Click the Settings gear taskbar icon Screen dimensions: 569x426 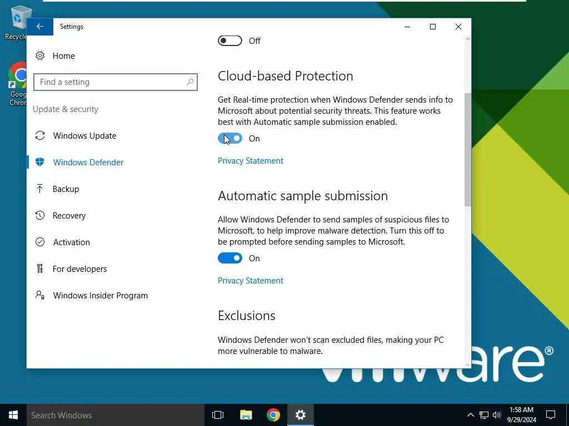click(x=301, y=415)
